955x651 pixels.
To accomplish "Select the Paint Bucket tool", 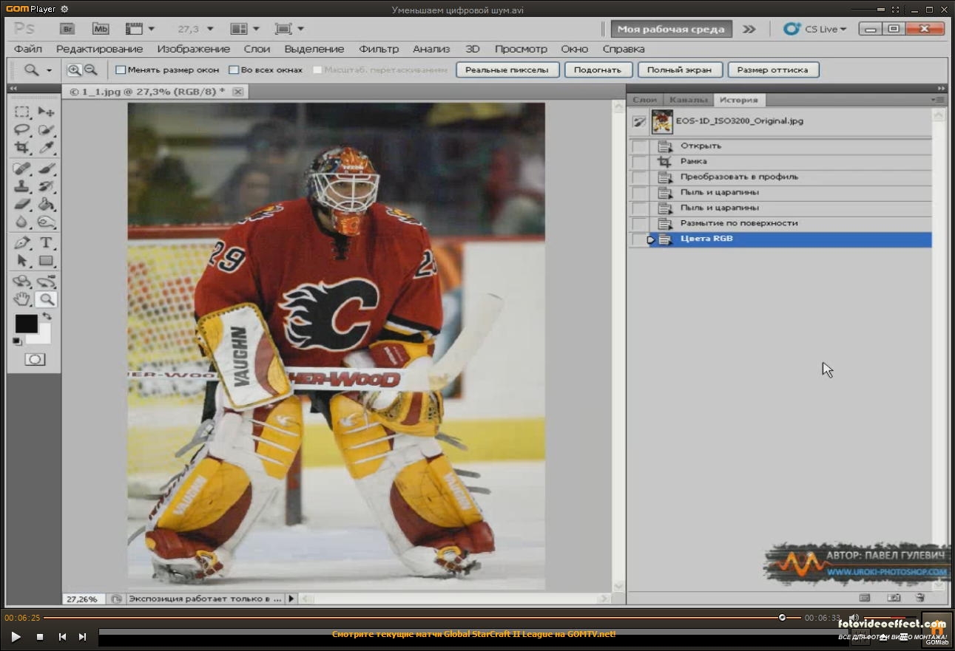I will 46,204.
